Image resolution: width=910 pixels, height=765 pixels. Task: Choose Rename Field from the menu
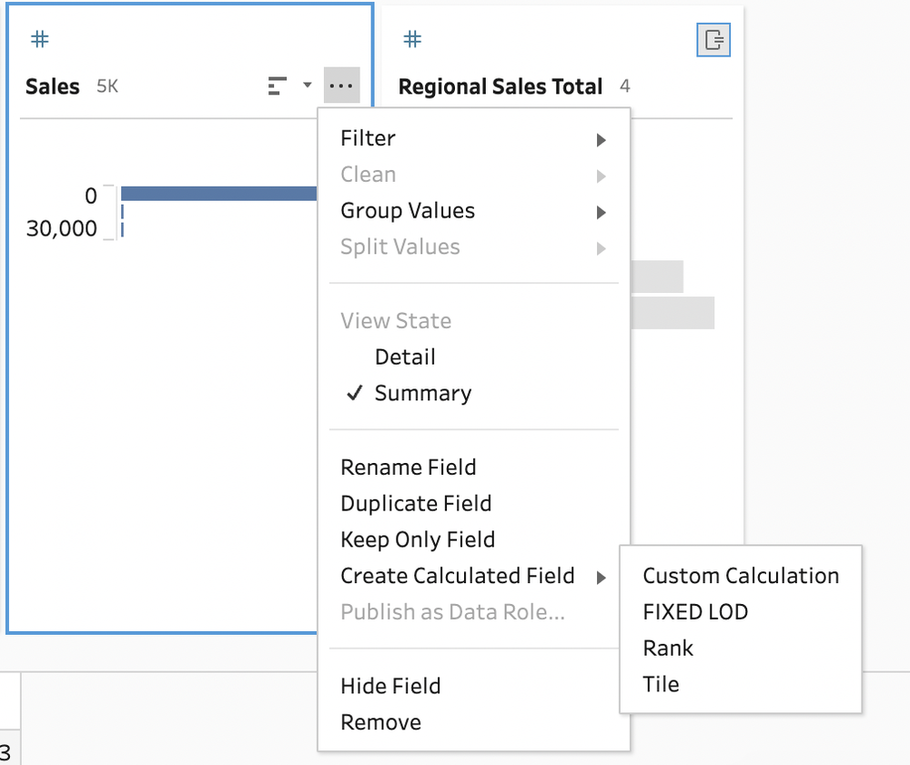[x=408, y=468]
